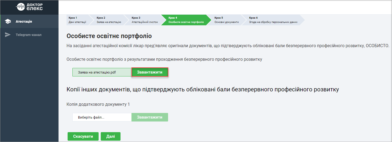Click the Заява на атестацію.pdf file field

(x=102, y=72)
